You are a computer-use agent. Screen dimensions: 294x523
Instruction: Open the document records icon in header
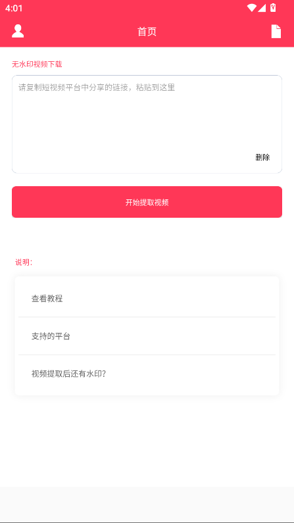[x=276, y=32]
